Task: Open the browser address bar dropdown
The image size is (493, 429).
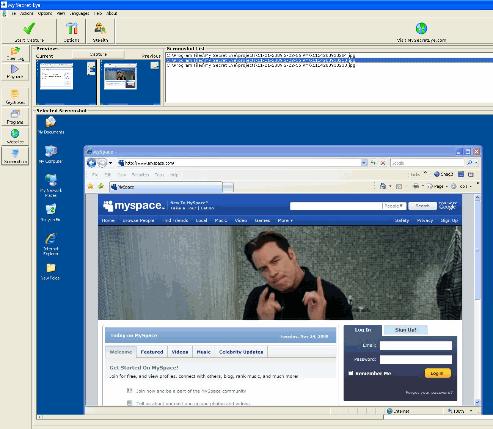Action: 364,163
